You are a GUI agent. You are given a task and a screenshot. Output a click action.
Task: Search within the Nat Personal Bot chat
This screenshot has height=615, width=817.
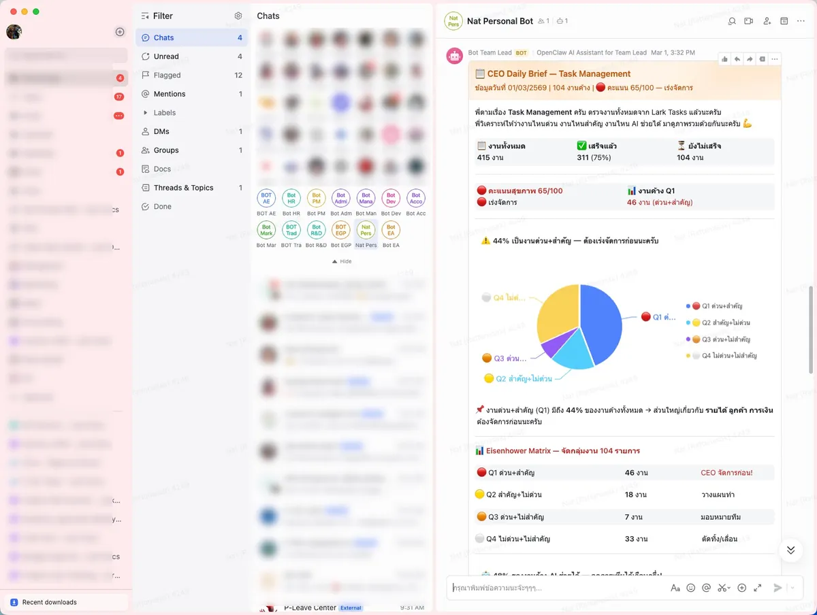point(731,21)
